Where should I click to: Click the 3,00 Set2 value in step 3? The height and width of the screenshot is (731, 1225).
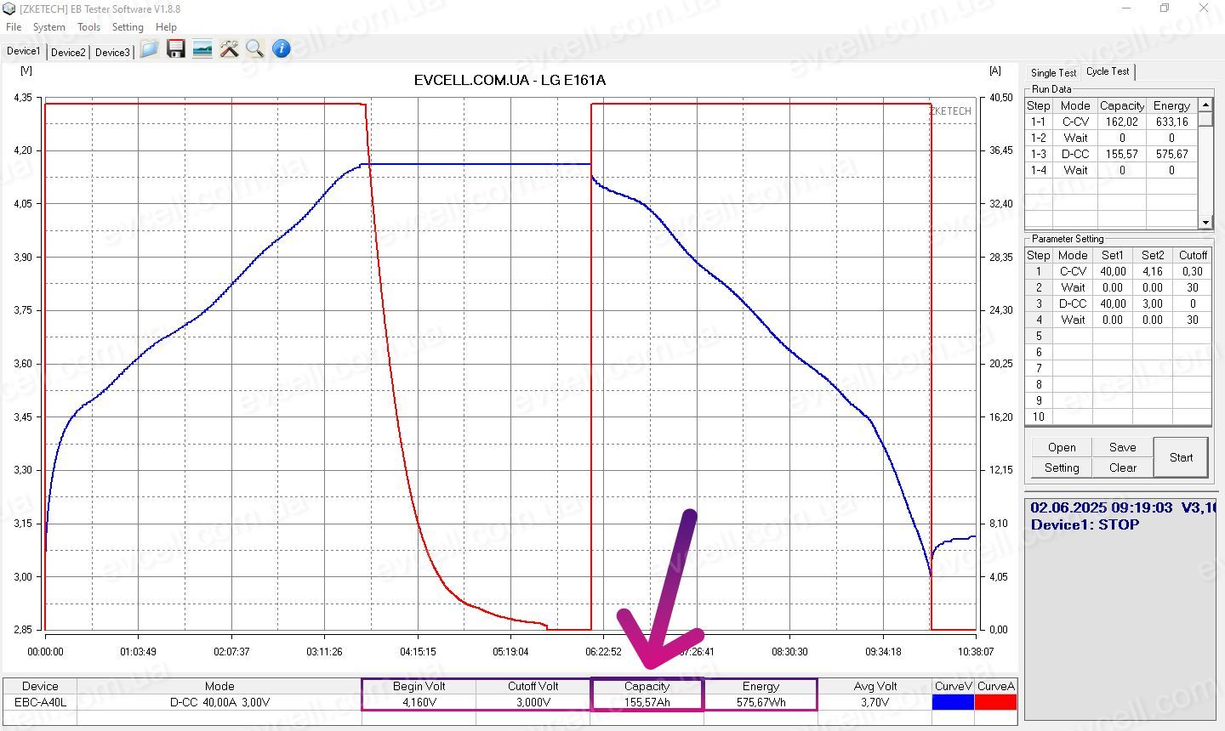[x=1153, y=303]
